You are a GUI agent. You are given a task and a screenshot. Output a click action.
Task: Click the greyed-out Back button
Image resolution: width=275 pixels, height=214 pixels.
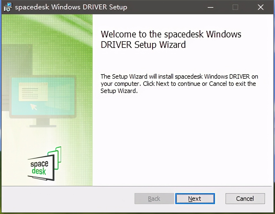tap(154, 199)
